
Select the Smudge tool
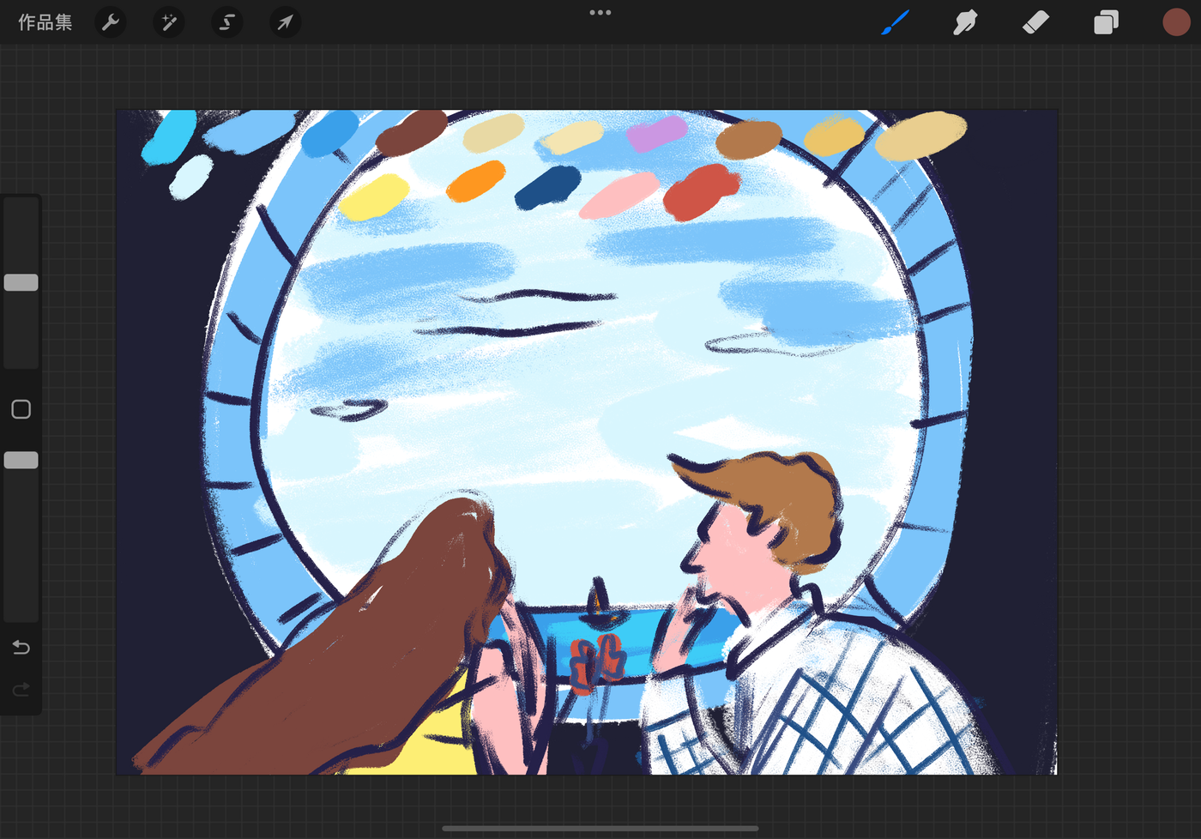click(965, 22)
